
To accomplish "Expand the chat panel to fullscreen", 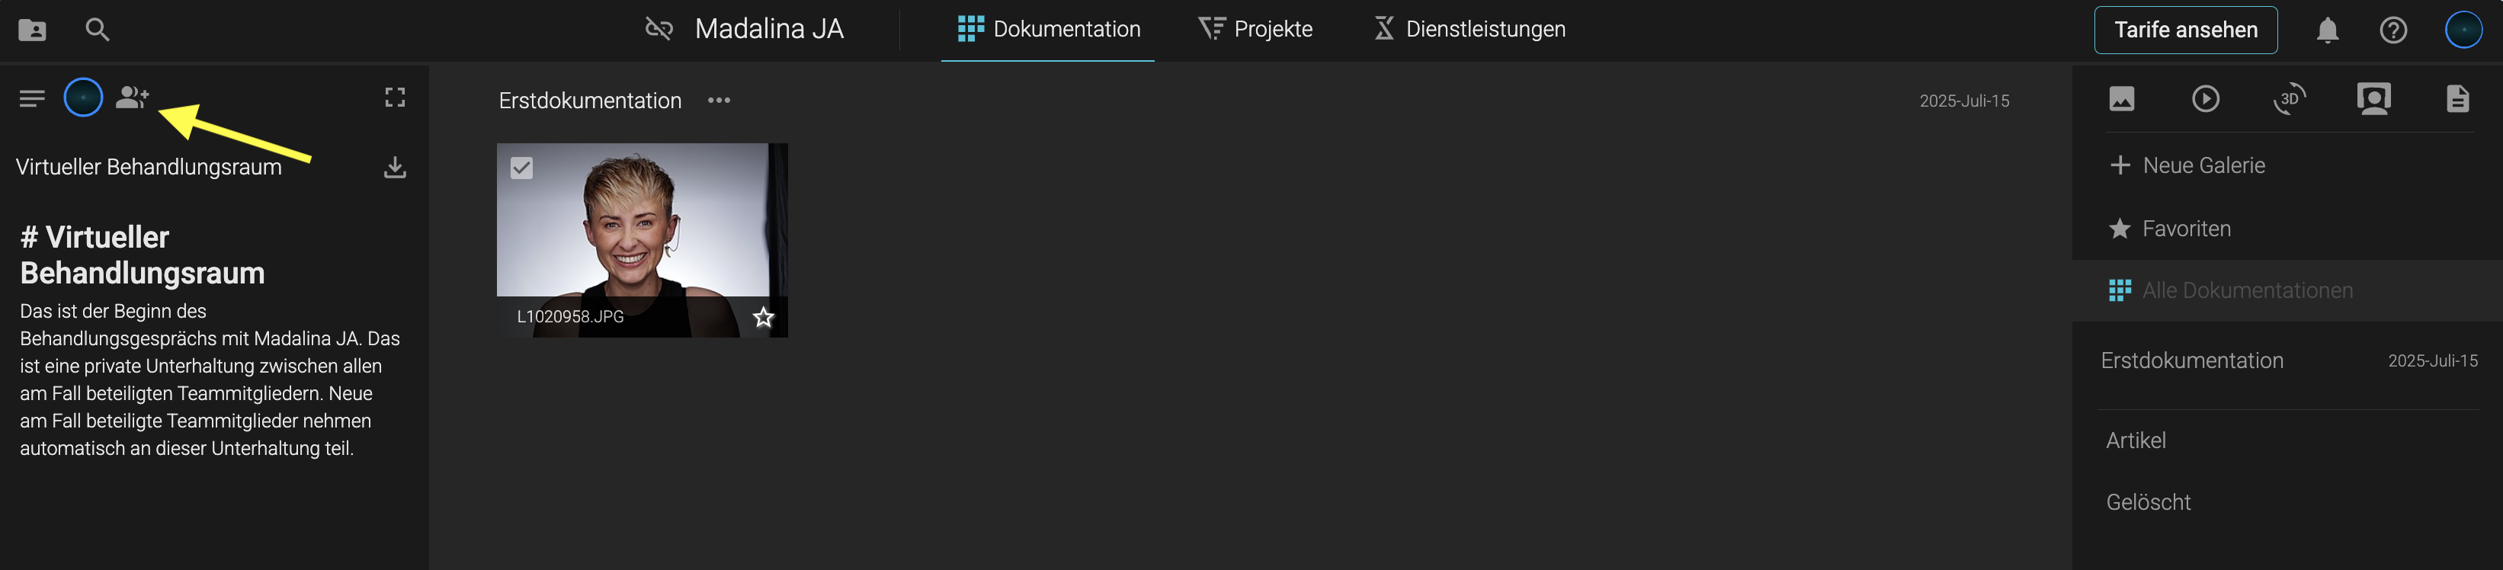I will [x=395, y=98].
